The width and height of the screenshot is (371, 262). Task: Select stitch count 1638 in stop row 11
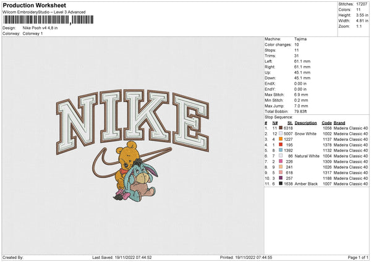[x=288, y=184]
